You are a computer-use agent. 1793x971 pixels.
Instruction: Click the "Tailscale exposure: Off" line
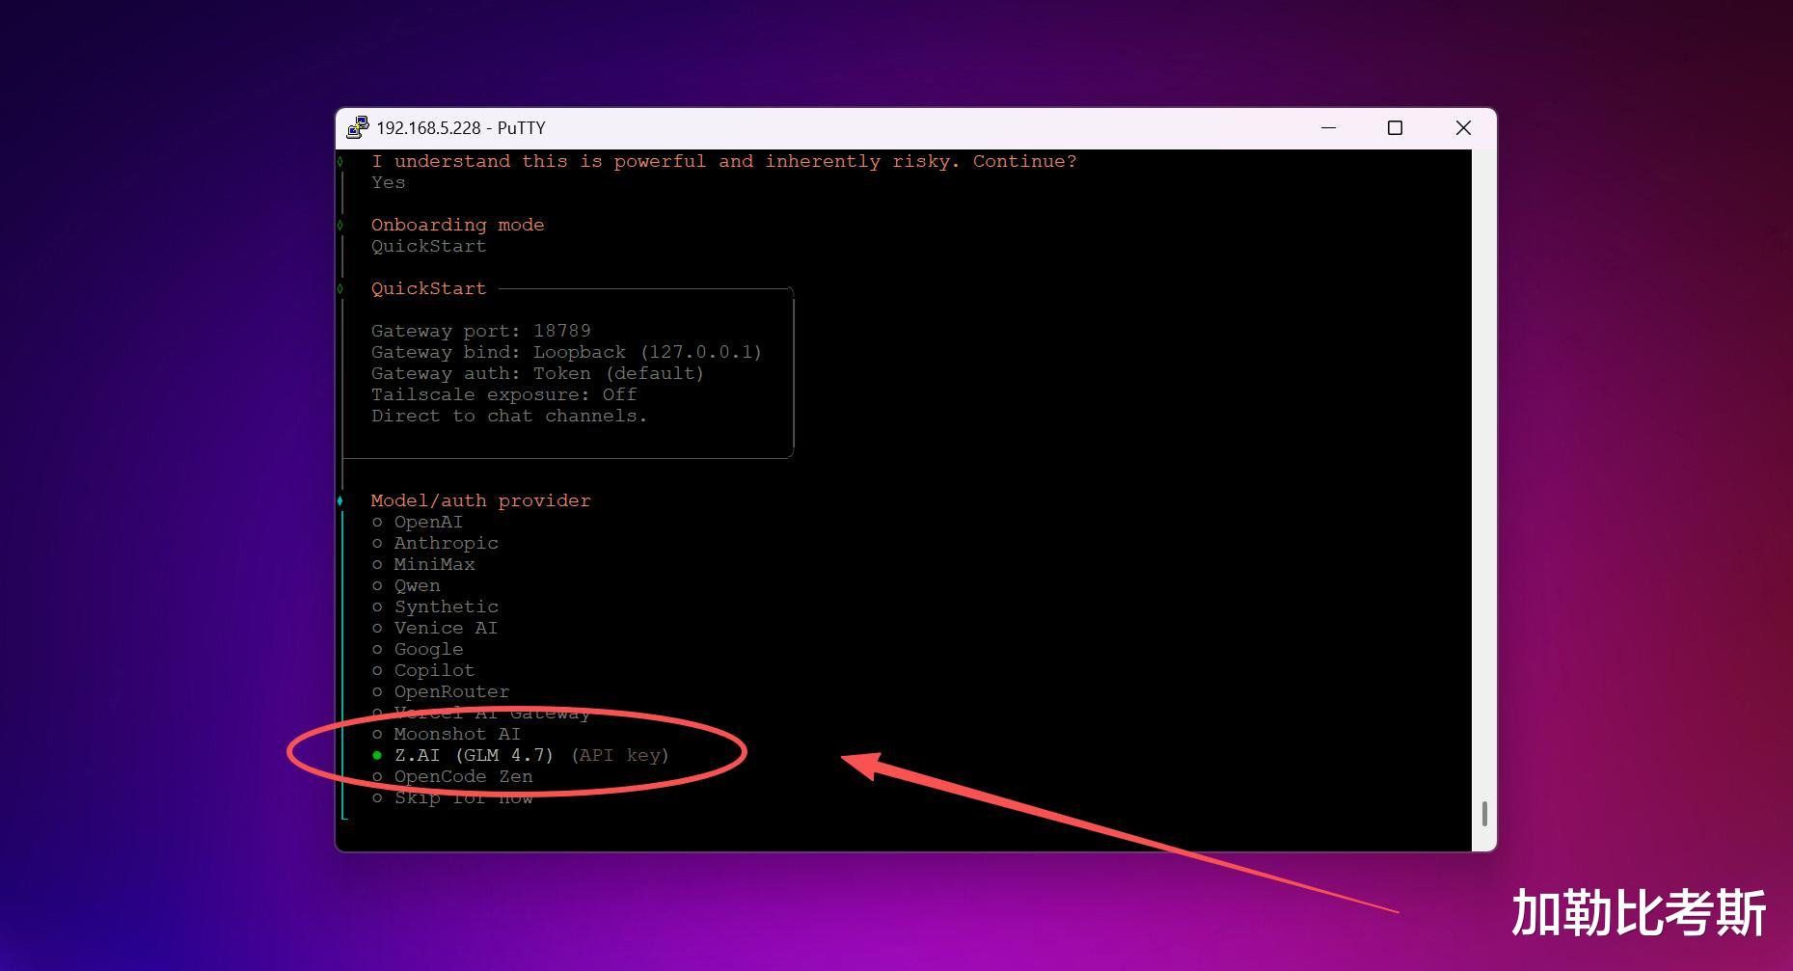[504, 394]
